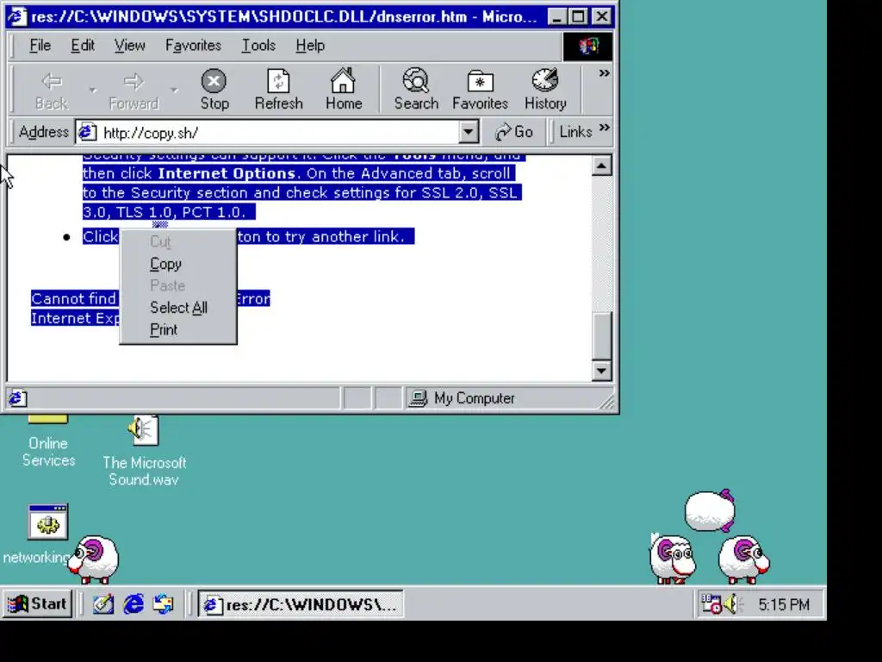Viewport: 882px width, 662px height.
Task: Open the View menu
Action: click(x=129, y=46)
